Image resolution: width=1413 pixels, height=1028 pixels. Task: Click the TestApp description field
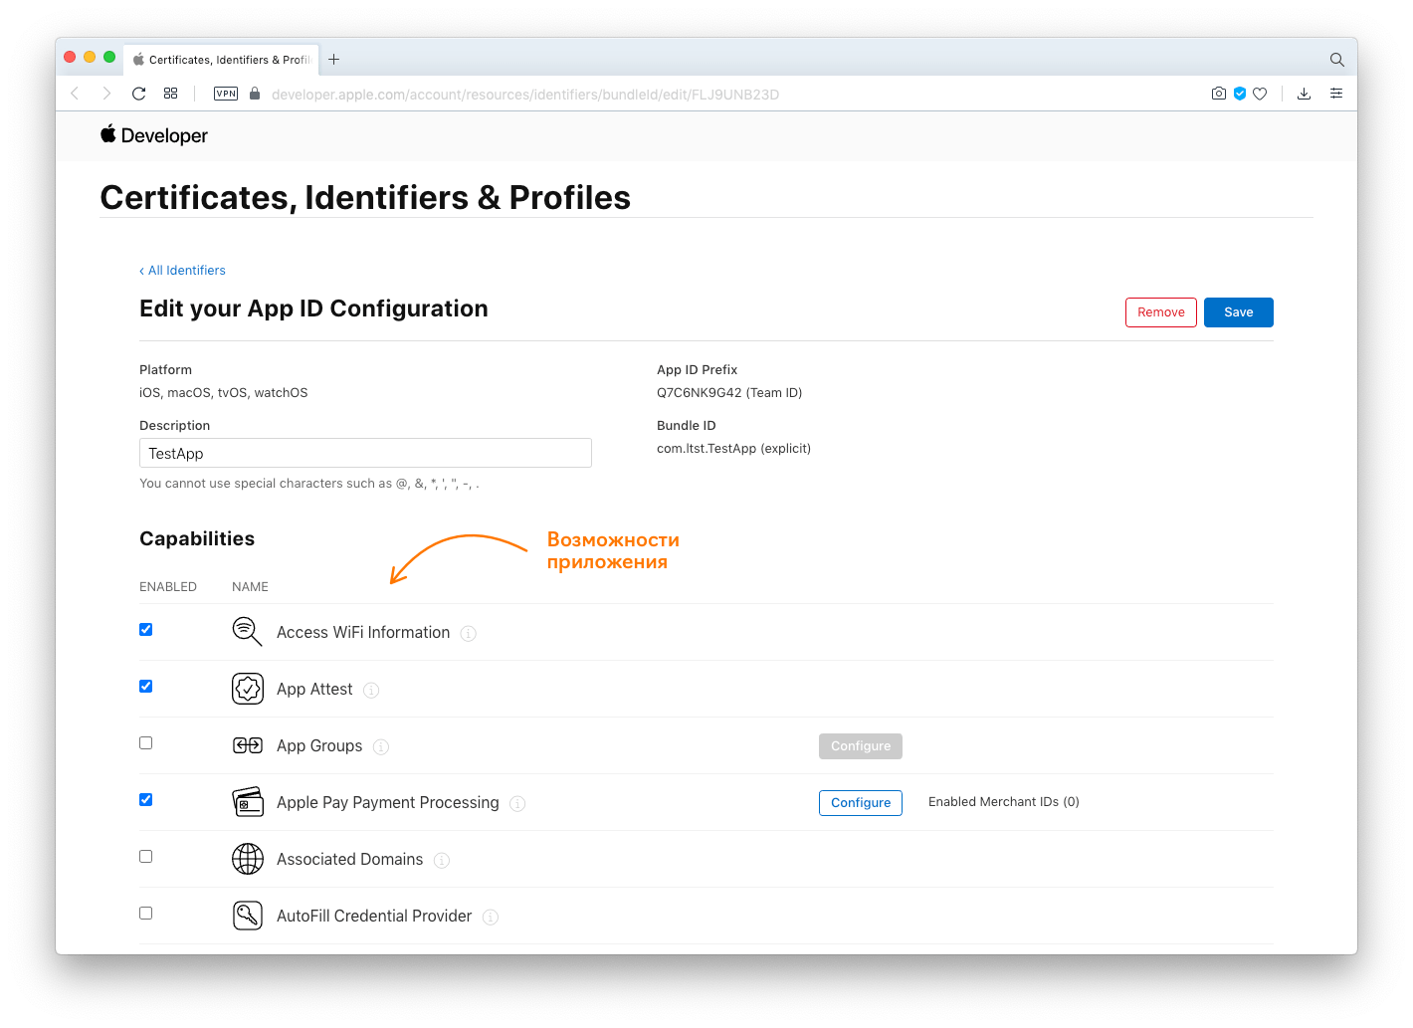(365, 453)
